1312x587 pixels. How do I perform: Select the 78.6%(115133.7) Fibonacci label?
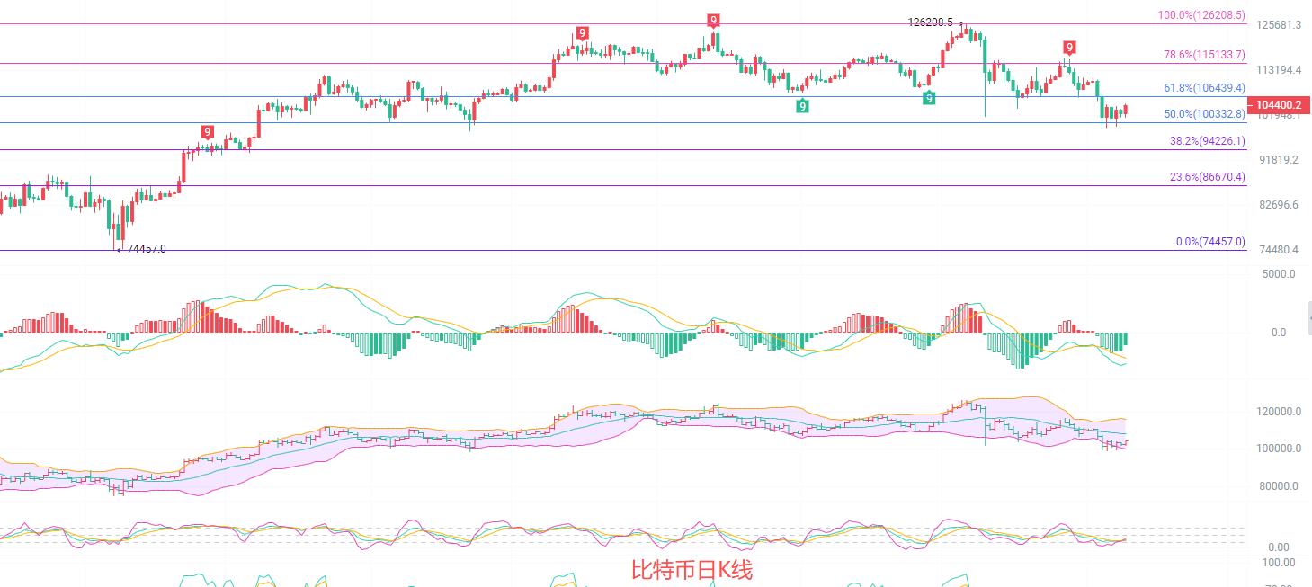[x=1204, y=55]
